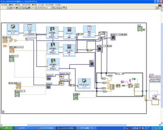Screen dimensions: 163x130
Task: Click the DAQ Assistant output block icon
Action: (84, 81)
